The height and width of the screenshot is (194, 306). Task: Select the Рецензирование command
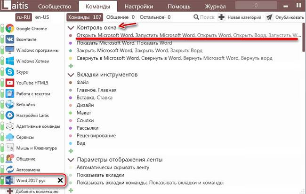tap(96, 136)
